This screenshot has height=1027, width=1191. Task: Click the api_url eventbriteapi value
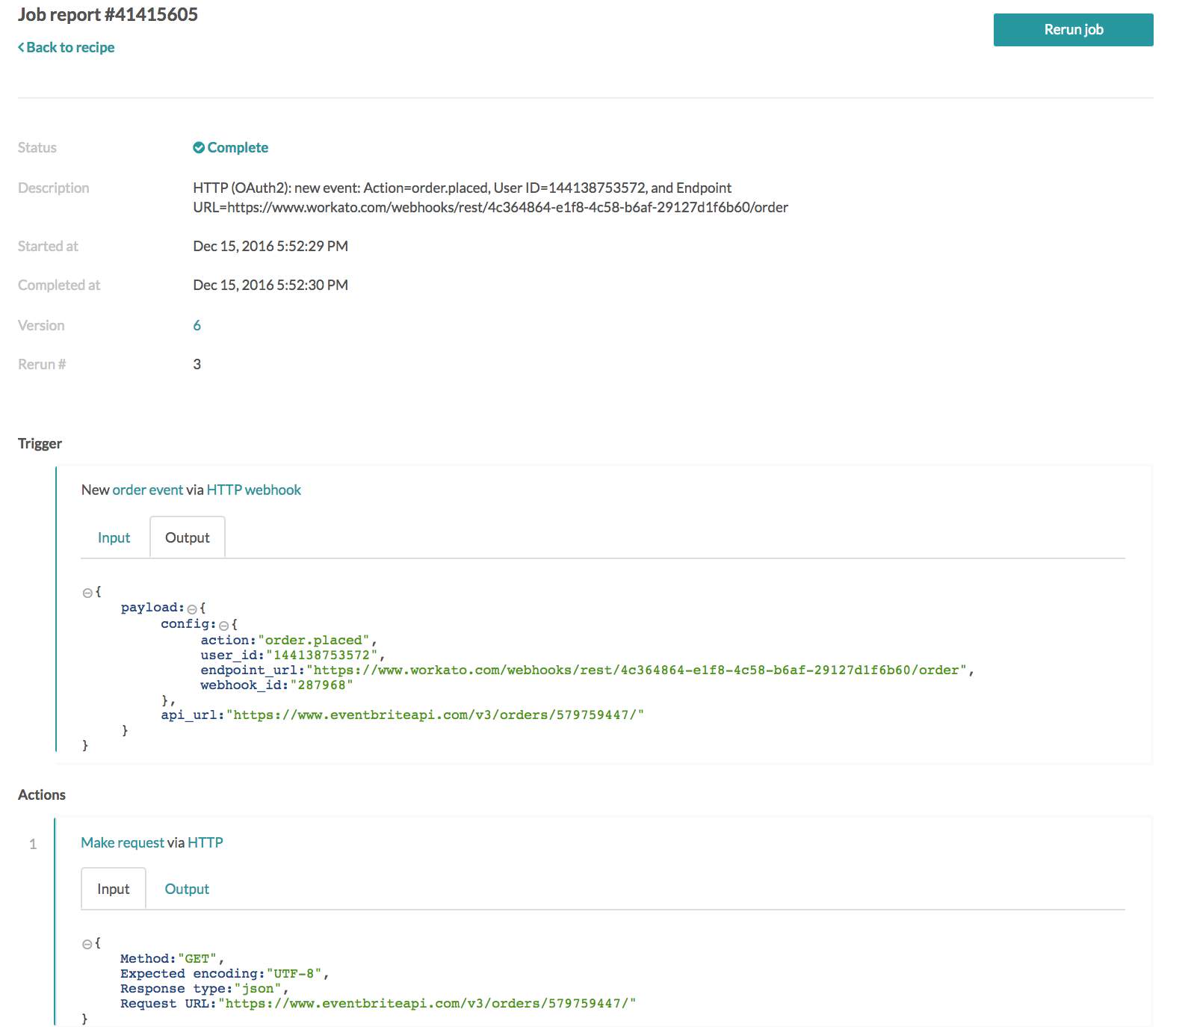(435, 715)
